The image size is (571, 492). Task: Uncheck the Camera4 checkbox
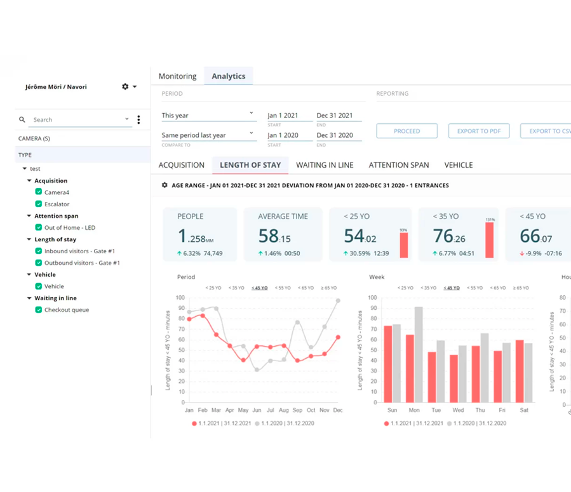click(x=38, y=192)
